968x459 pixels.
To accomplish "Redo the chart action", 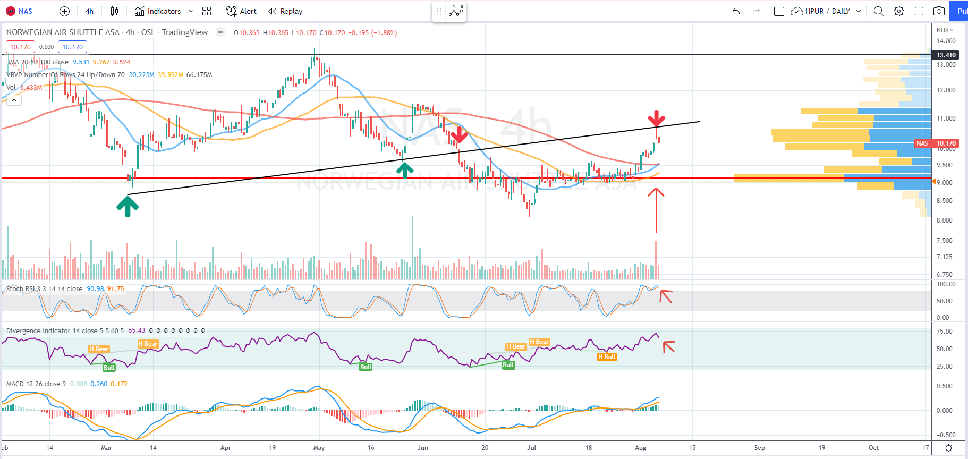I will click(756, 11).
